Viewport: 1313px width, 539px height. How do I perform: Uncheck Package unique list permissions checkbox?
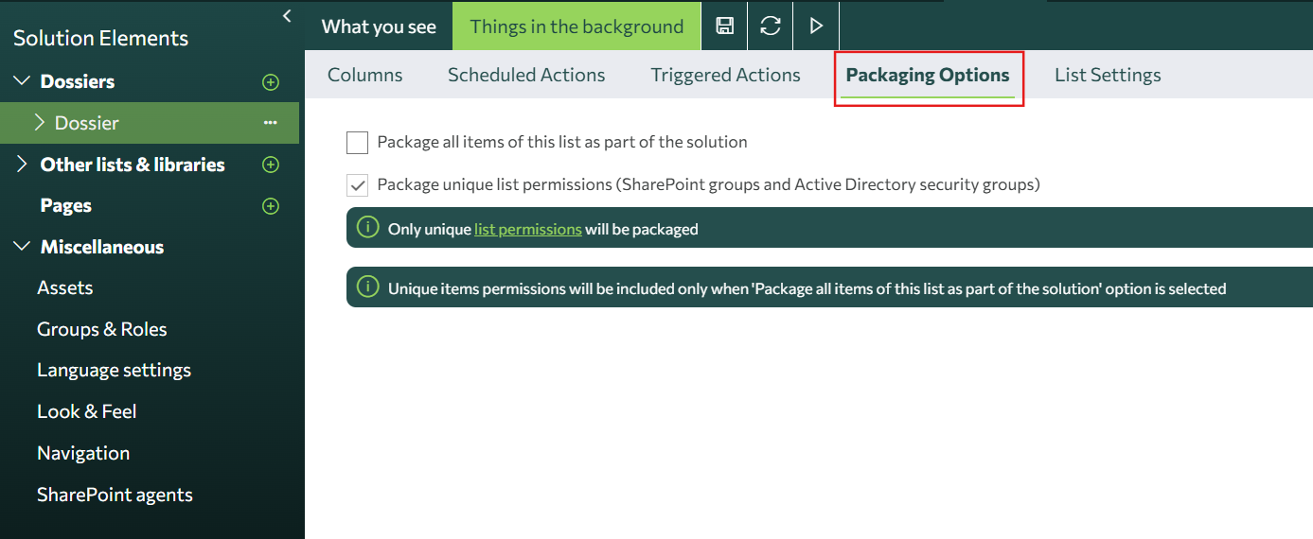click(357, 184)
